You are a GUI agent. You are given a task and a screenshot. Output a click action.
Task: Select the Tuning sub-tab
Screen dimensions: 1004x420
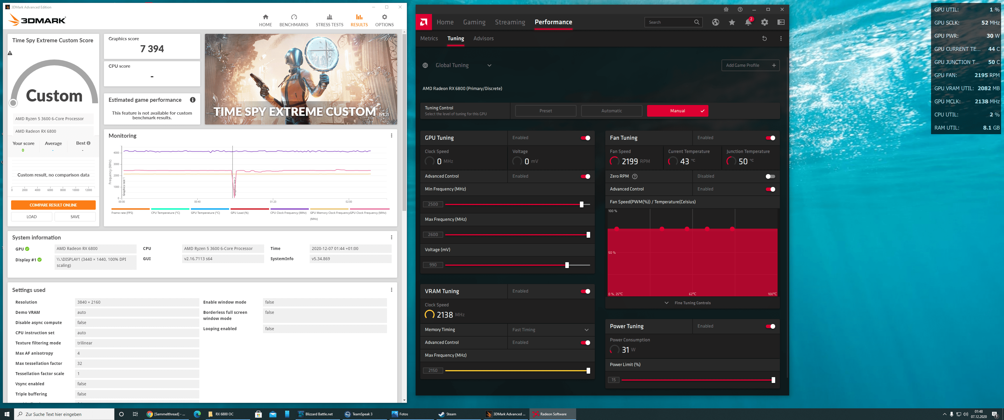point(455,38)
